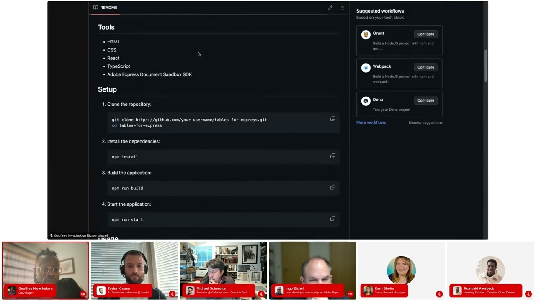This screenshot has width=536, height=301.
Task: Configure the Grunt workflow
Action: 425,34
